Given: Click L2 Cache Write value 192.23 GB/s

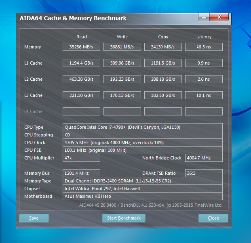Looking at the screenshot, I should (122, 79).
